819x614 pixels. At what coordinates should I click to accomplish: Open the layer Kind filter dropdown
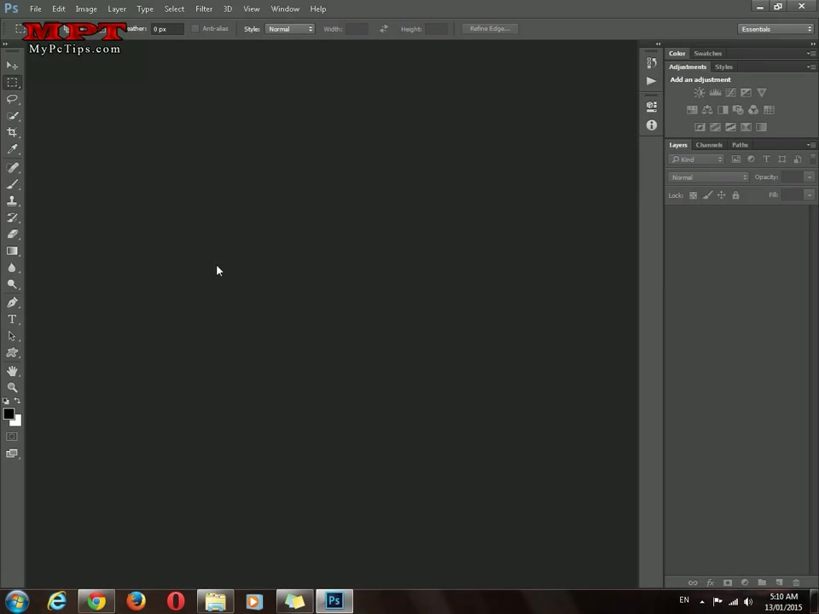point(696,159)
